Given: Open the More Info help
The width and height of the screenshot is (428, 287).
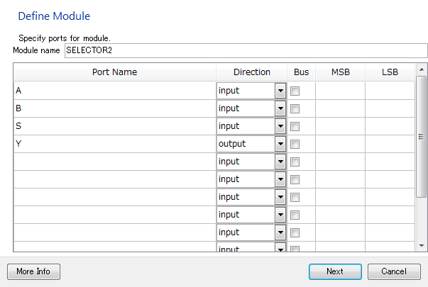Looking at the screenshot, I should tap(33, 271).
